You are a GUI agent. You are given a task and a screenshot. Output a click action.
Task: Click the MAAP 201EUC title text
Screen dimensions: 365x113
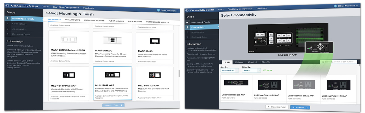point(104,51)
